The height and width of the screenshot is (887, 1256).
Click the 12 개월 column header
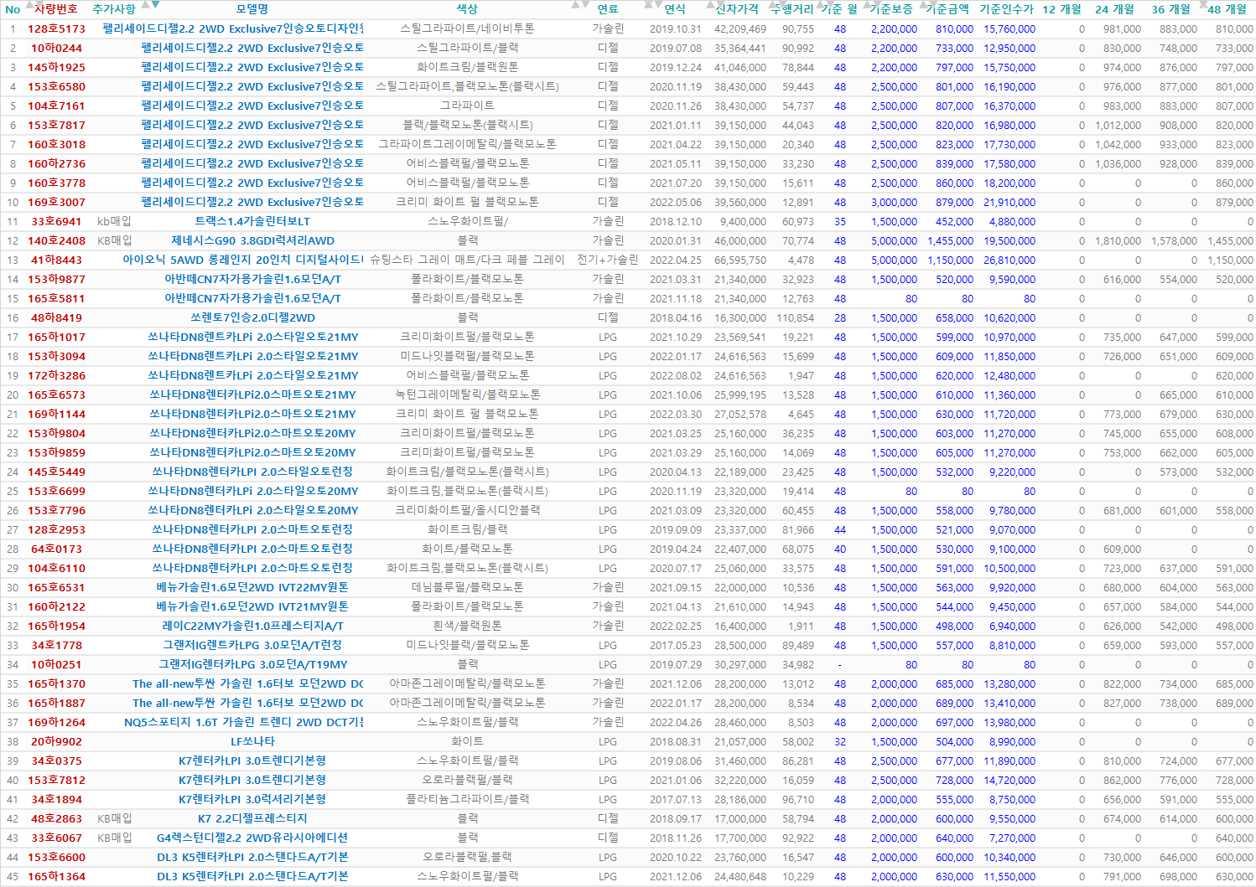tap(1062, 9)
